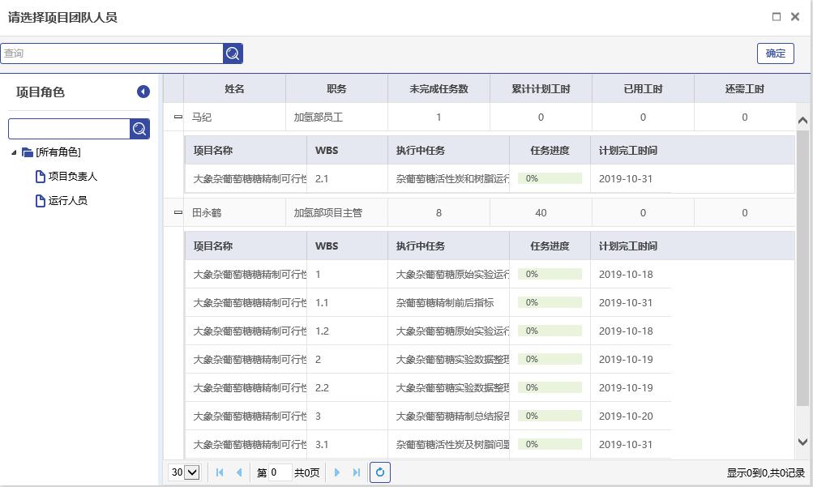Click progress bar for WBS 1.1 task
Image resolution: width=813 pixels, height=487 pixels.
[x=550, y=302]
